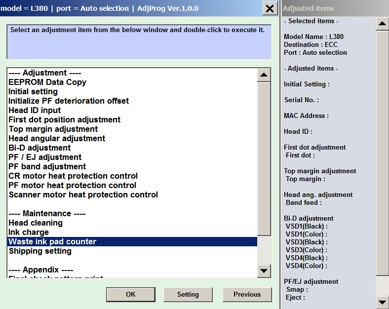The height and width of the screenshot is (309, 389).
Task: Select Waste ink pad counter item
Action: tap(132, 242)
